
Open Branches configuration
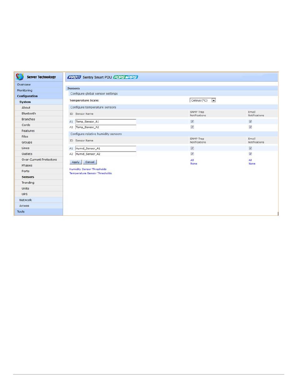[39, 119]
